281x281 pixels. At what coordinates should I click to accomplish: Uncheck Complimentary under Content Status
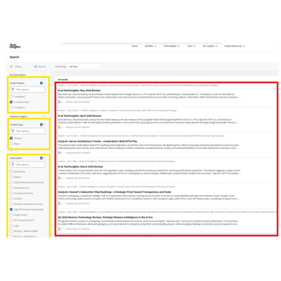pyautogui.click(x=11, y=102)
